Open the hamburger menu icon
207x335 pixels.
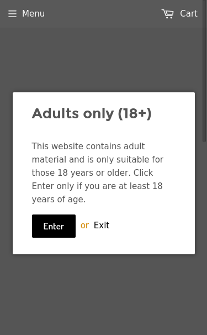[12, 14]
